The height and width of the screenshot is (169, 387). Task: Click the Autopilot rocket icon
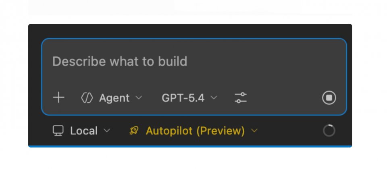tap(134, 131)
